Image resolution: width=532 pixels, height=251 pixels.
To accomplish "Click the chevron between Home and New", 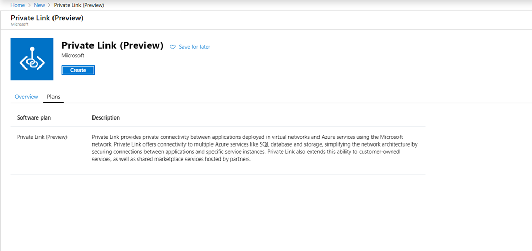I will pyautogui.click(x=30, y=5).
